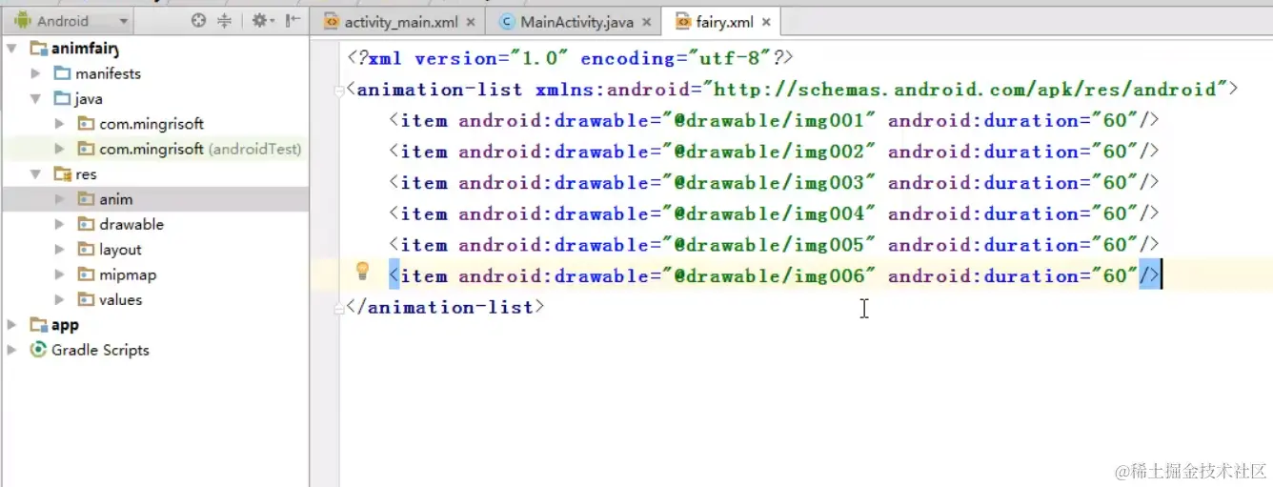Click the img001 item line
Image resolution: width=1273 pixels, height=487 pixels.
click(774, 120)
